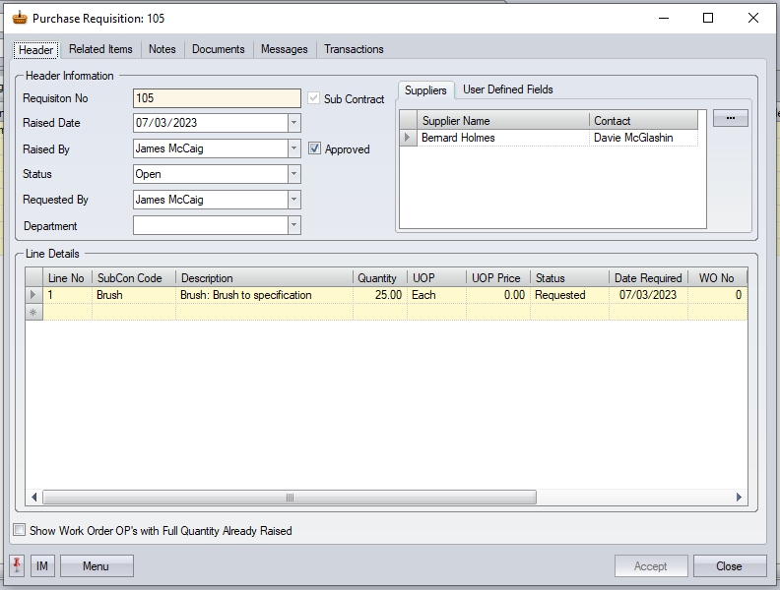Image resolution: width=780 pixels, height=590 pixels.
Task: Click the ellipsis button beside suppliers grid
Action: point(730,118)
